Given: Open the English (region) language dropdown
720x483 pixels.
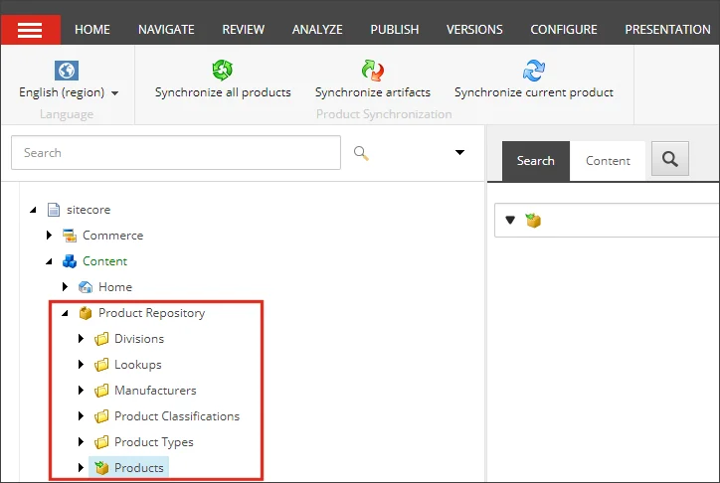Looking at the screenshot, I should point(69,92).
